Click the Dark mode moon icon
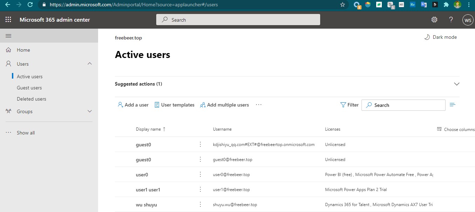Screen dimensions: 475x212 pyautogui.click(x=427, y=37)
